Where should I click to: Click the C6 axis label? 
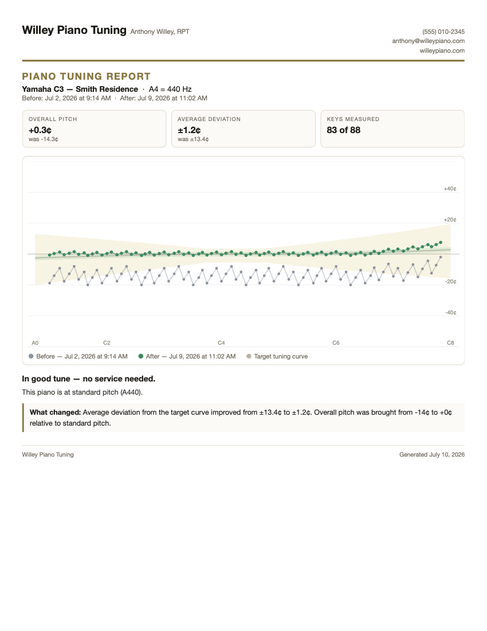(336, 343)
